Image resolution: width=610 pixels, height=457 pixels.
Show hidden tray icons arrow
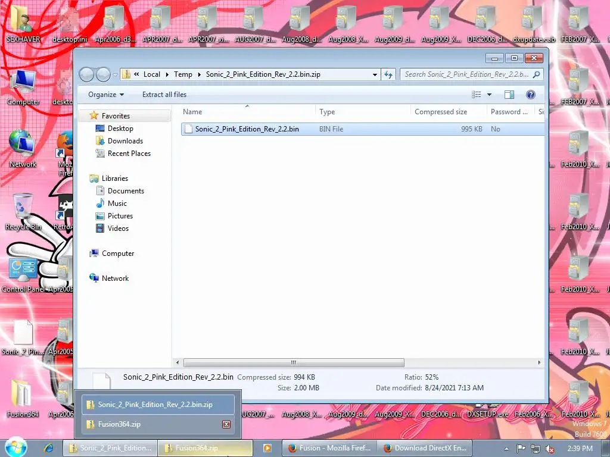click(506, 449)
